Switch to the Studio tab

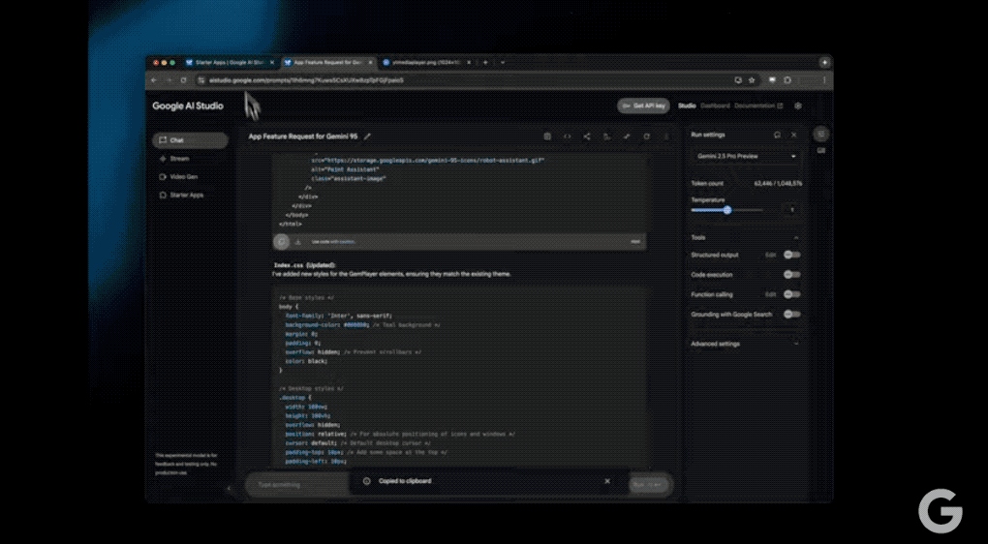tap(687, 106)
